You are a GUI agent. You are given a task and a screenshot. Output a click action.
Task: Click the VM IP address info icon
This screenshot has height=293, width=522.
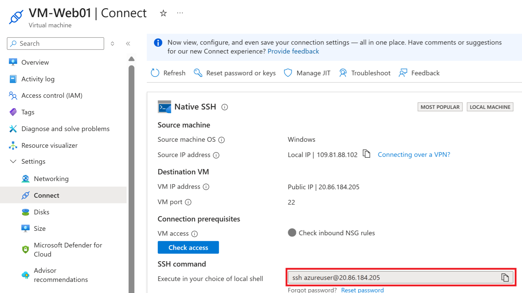(206, 187)
